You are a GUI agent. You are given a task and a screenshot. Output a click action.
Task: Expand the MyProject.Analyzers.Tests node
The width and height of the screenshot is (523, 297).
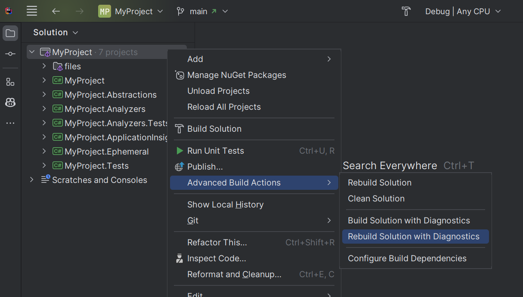tap(44, 123)
